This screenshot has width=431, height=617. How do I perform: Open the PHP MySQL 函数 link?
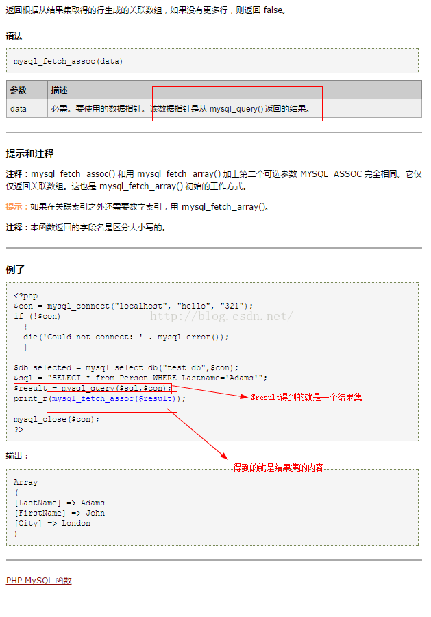pyautogui.click(x=38, y=580)
